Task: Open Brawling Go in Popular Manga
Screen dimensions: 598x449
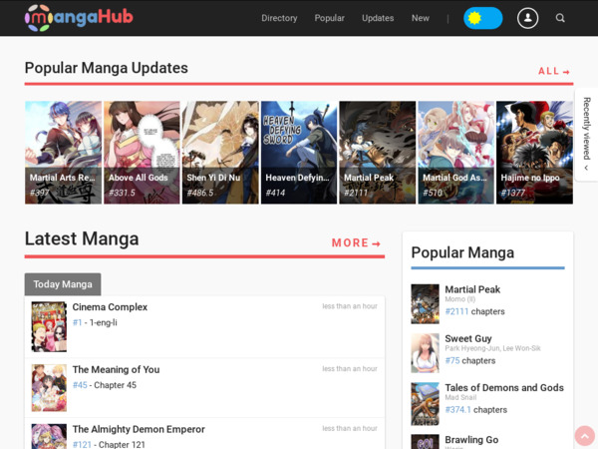Action: (x=471, y=440)
